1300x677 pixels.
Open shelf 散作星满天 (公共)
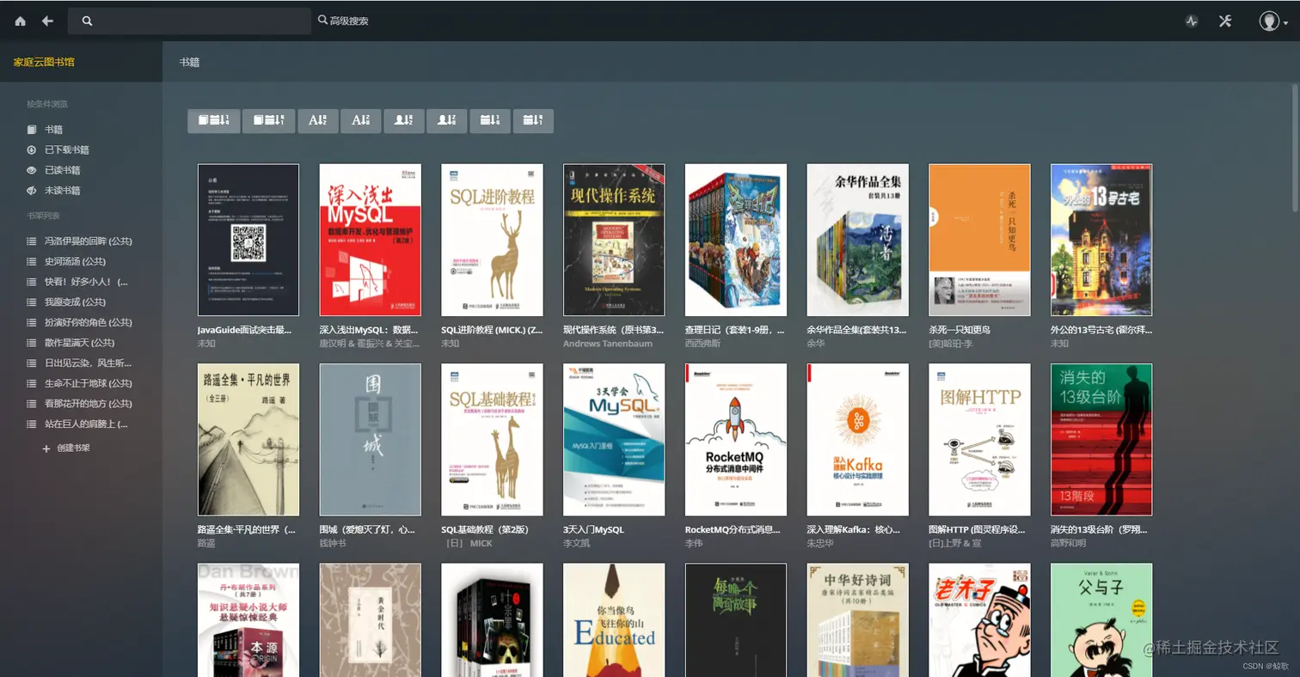(71, 343)
